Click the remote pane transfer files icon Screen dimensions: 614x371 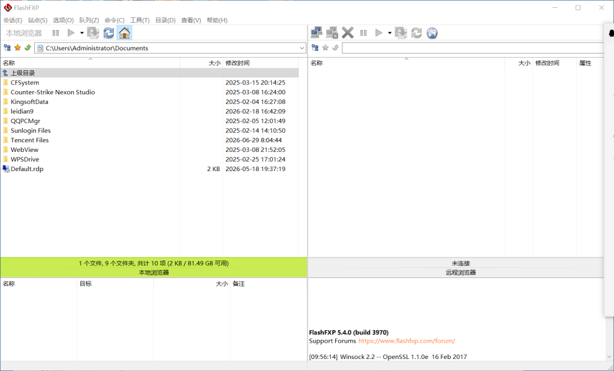click(x=401, y=33)
